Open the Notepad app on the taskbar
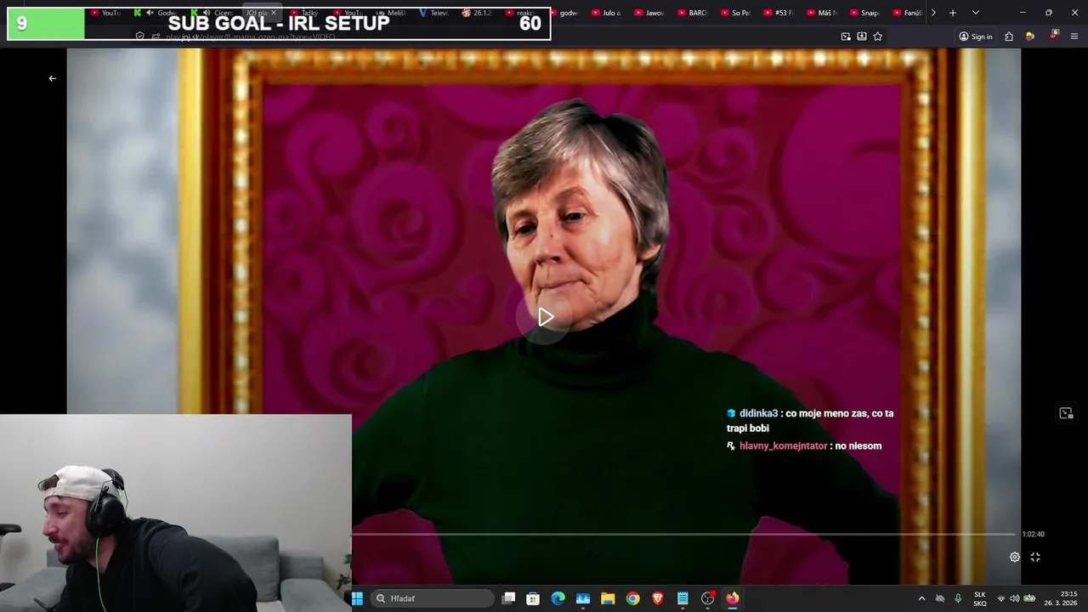1088x612 pixels. point(683,598)
